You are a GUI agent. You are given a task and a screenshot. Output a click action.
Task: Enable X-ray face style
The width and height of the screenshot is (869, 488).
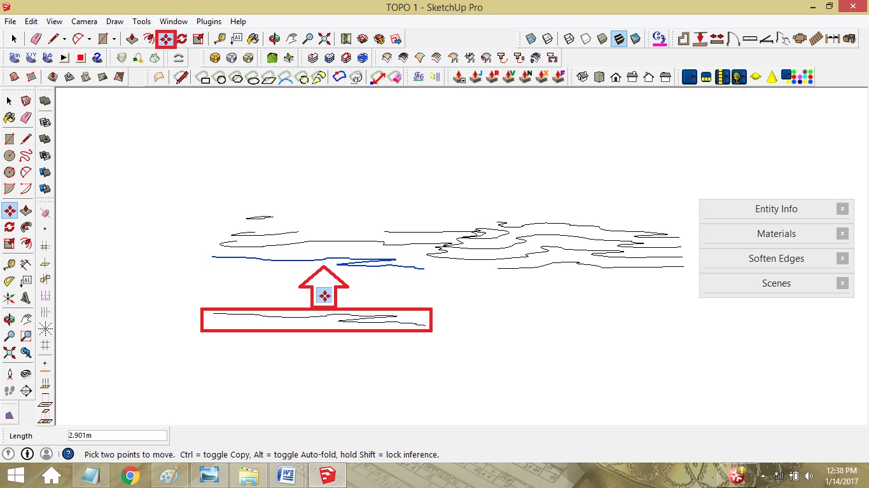pos(531,39)
